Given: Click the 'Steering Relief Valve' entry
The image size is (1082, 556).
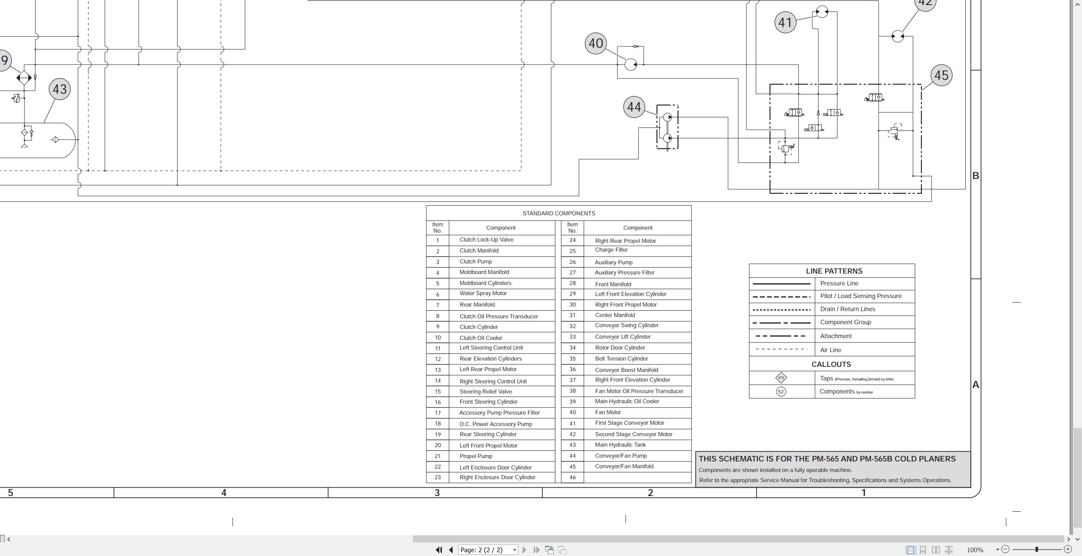Looking at the screenshot, I should coord(486,391).
